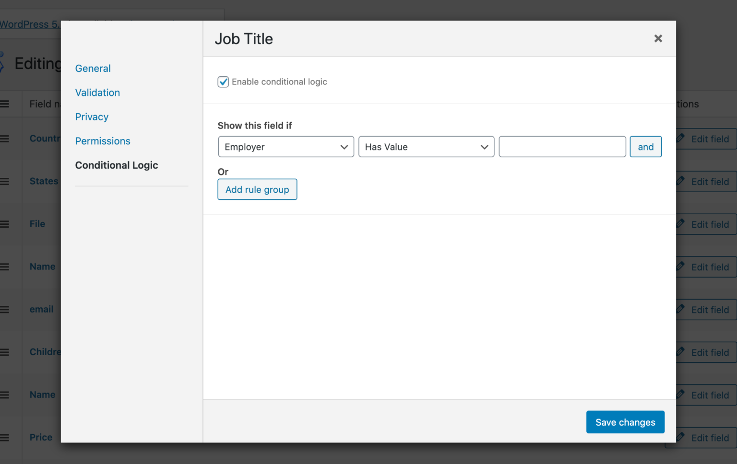Click the Add rule group button
Image resolution: width=737 pixels, height=464 pixels.
coord(257,189)
